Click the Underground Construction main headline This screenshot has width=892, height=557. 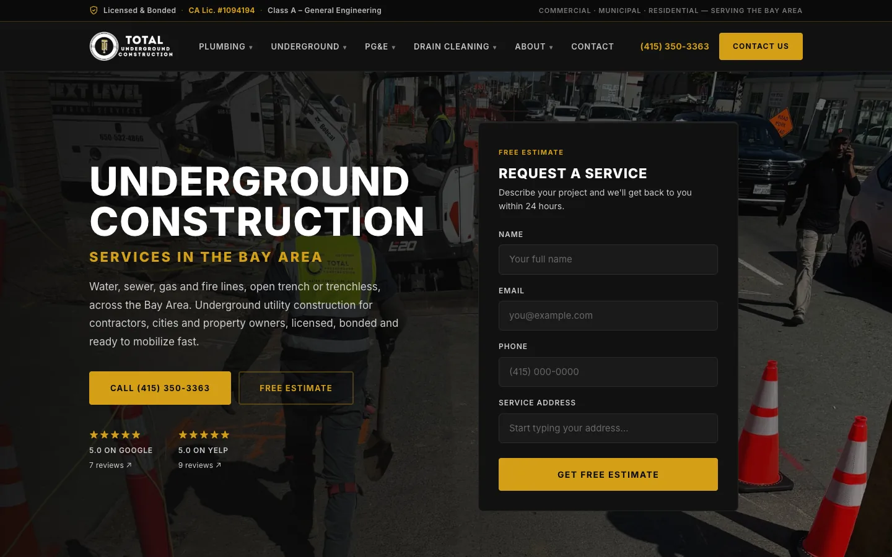(256, 201)
